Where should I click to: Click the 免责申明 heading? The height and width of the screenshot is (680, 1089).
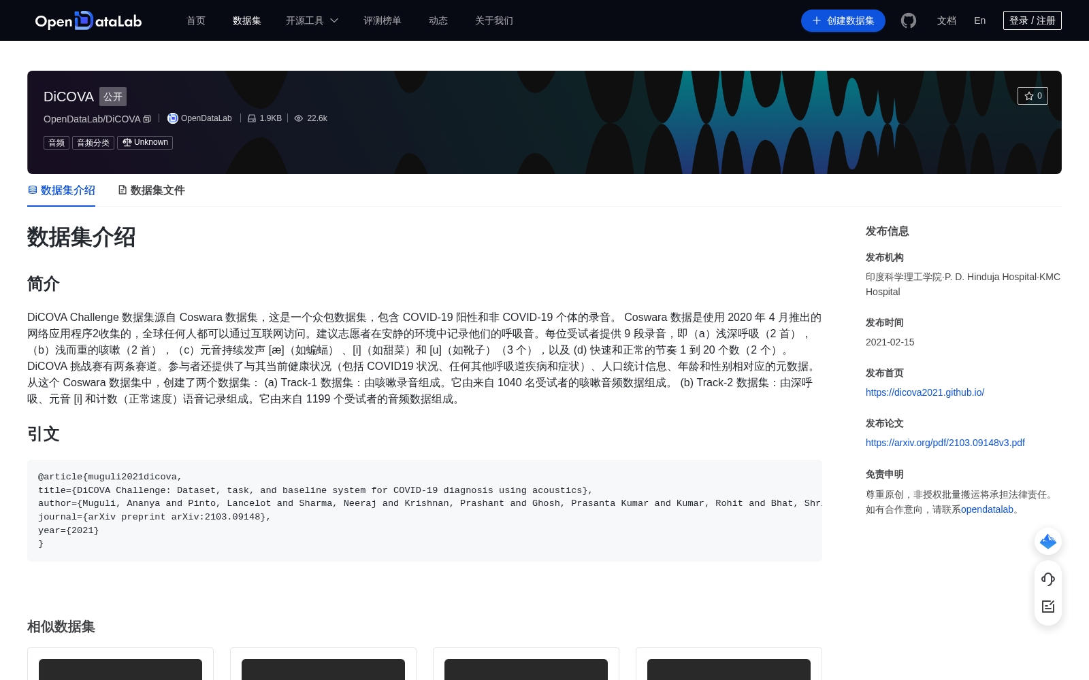click(885, 475)
